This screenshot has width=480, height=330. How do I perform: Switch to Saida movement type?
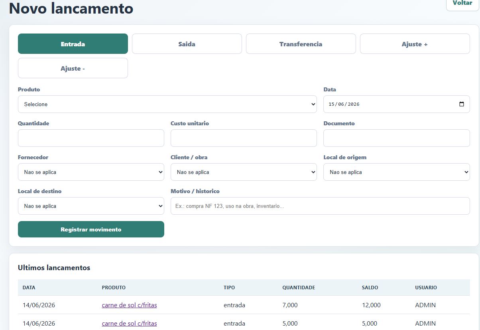click(x=187, y=43)
